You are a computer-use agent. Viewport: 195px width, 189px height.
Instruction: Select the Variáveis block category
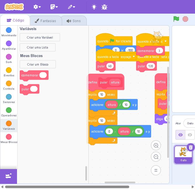coord(9,125)
